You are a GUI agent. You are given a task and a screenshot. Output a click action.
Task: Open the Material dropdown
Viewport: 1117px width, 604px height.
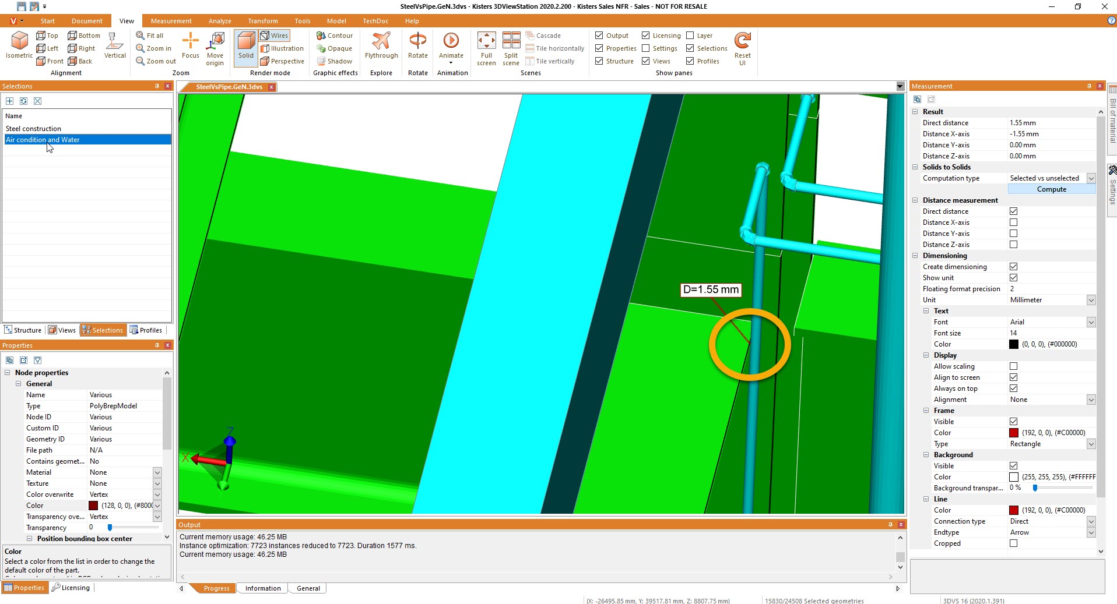point(157,472)
